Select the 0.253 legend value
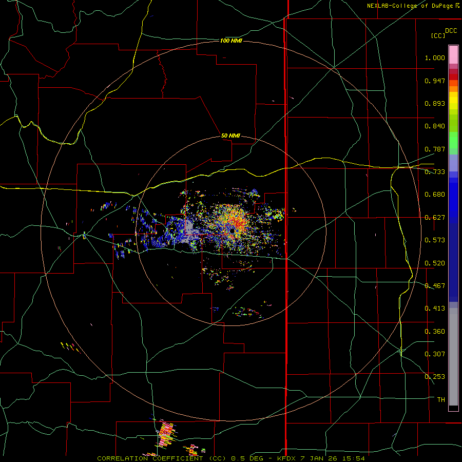 (435, 377)
